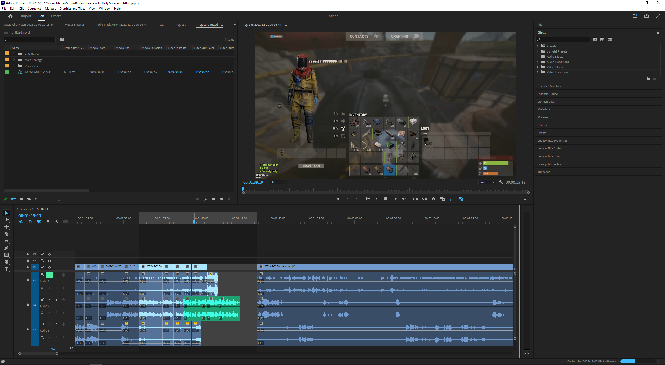The width and height of the screenshot is (665, 365).
Task: Expand the Video Effects folder
Action: click(x=538, y=67)
